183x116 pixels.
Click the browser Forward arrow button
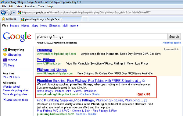click(9, 12)
